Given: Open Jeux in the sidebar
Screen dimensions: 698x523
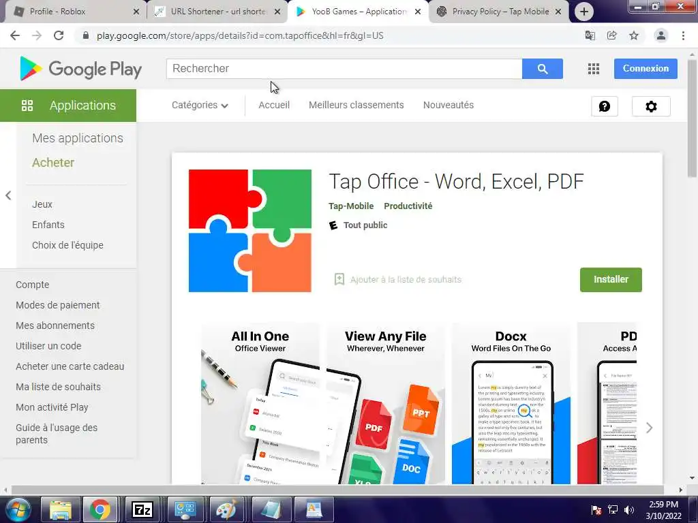Looking at the screenshot, I should 42,204.
